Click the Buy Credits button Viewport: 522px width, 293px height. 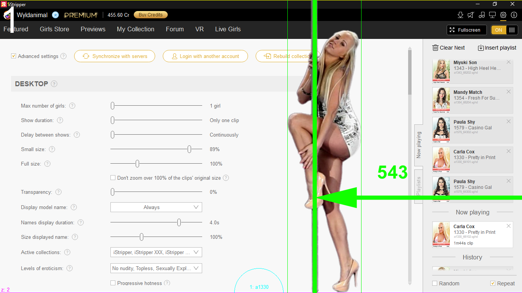[151, 15]
